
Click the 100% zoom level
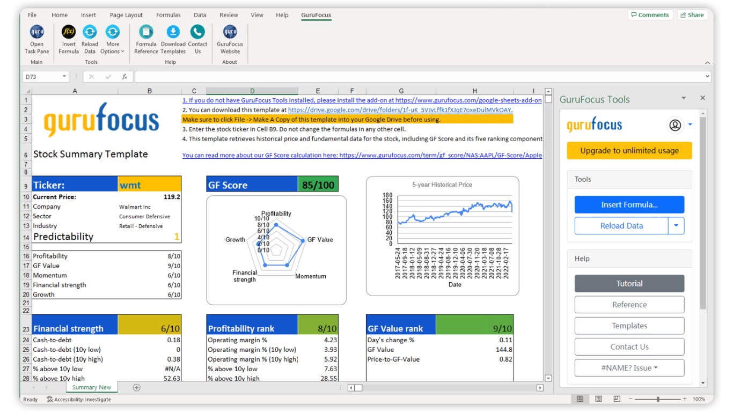point(699,399)
